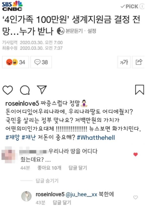Open the #Whatthehell hashtag
Screen dimensions: 145x210
pyautogui.click(x=96, y=138)
